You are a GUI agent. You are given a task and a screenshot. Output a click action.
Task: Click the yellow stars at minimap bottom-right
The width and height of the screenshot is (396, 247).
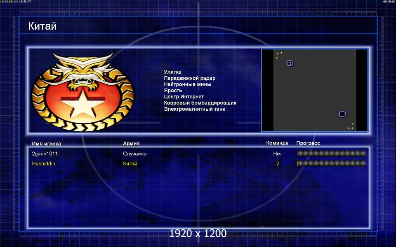(x=351, y=126)
